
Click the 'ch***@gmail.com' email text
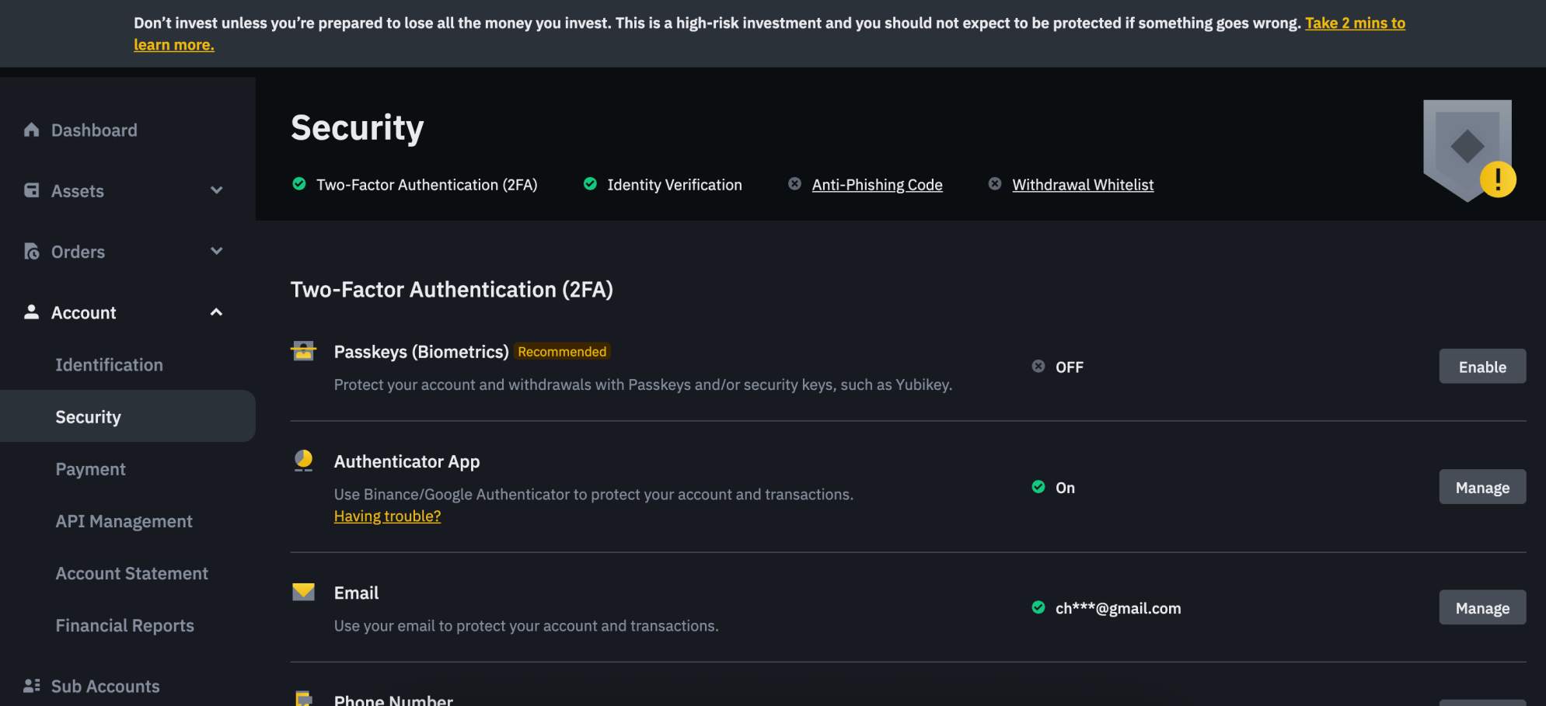(1118, 608)
